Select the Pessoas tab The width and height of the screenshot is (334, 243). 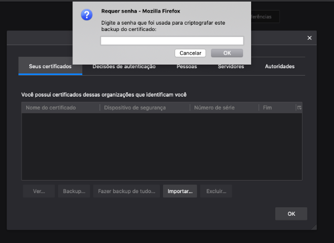187,67
